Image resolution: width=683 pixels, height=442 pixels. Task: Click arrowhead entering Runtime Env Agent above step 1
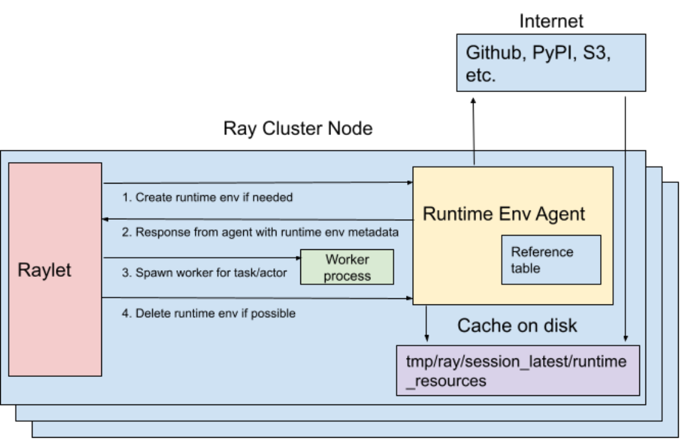[410, 182]
